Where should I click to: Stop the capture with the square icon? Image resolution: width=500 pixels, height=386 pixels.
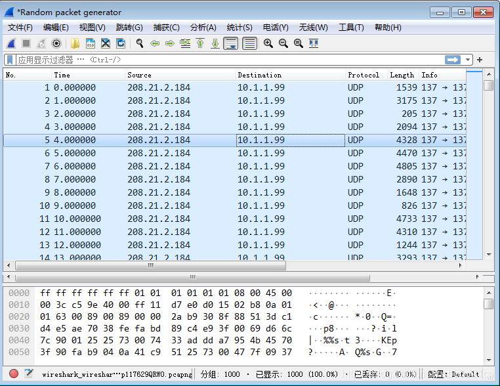(x=26, y=43)
